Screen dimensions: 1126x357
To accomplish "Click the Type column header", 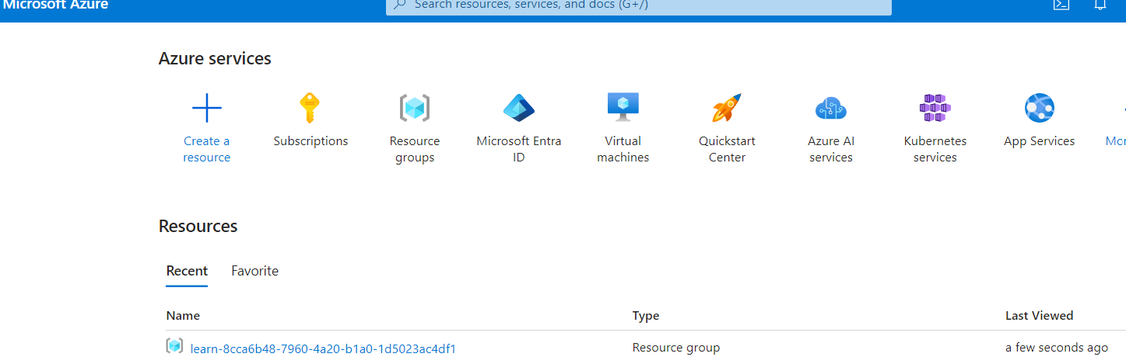I will coord(646,315).
